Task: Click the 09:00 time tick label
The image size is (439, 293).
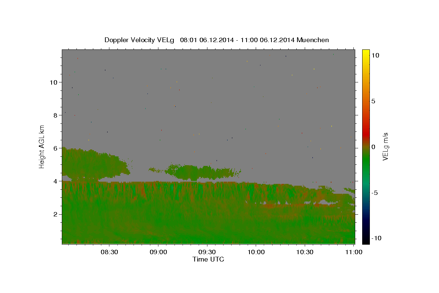Action: (158, 252)
